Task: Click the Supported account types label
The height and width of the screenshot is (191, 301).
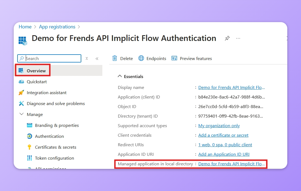Action: click(x=142, y=126)
